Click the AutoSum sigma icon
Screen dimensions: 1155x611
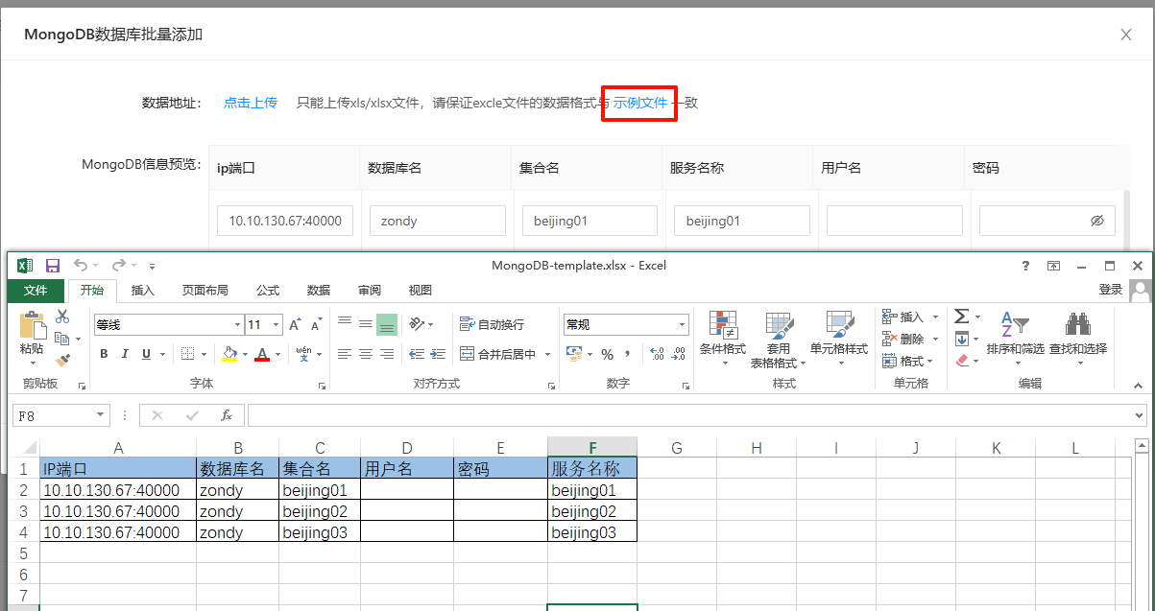click(x=961, y=317)
